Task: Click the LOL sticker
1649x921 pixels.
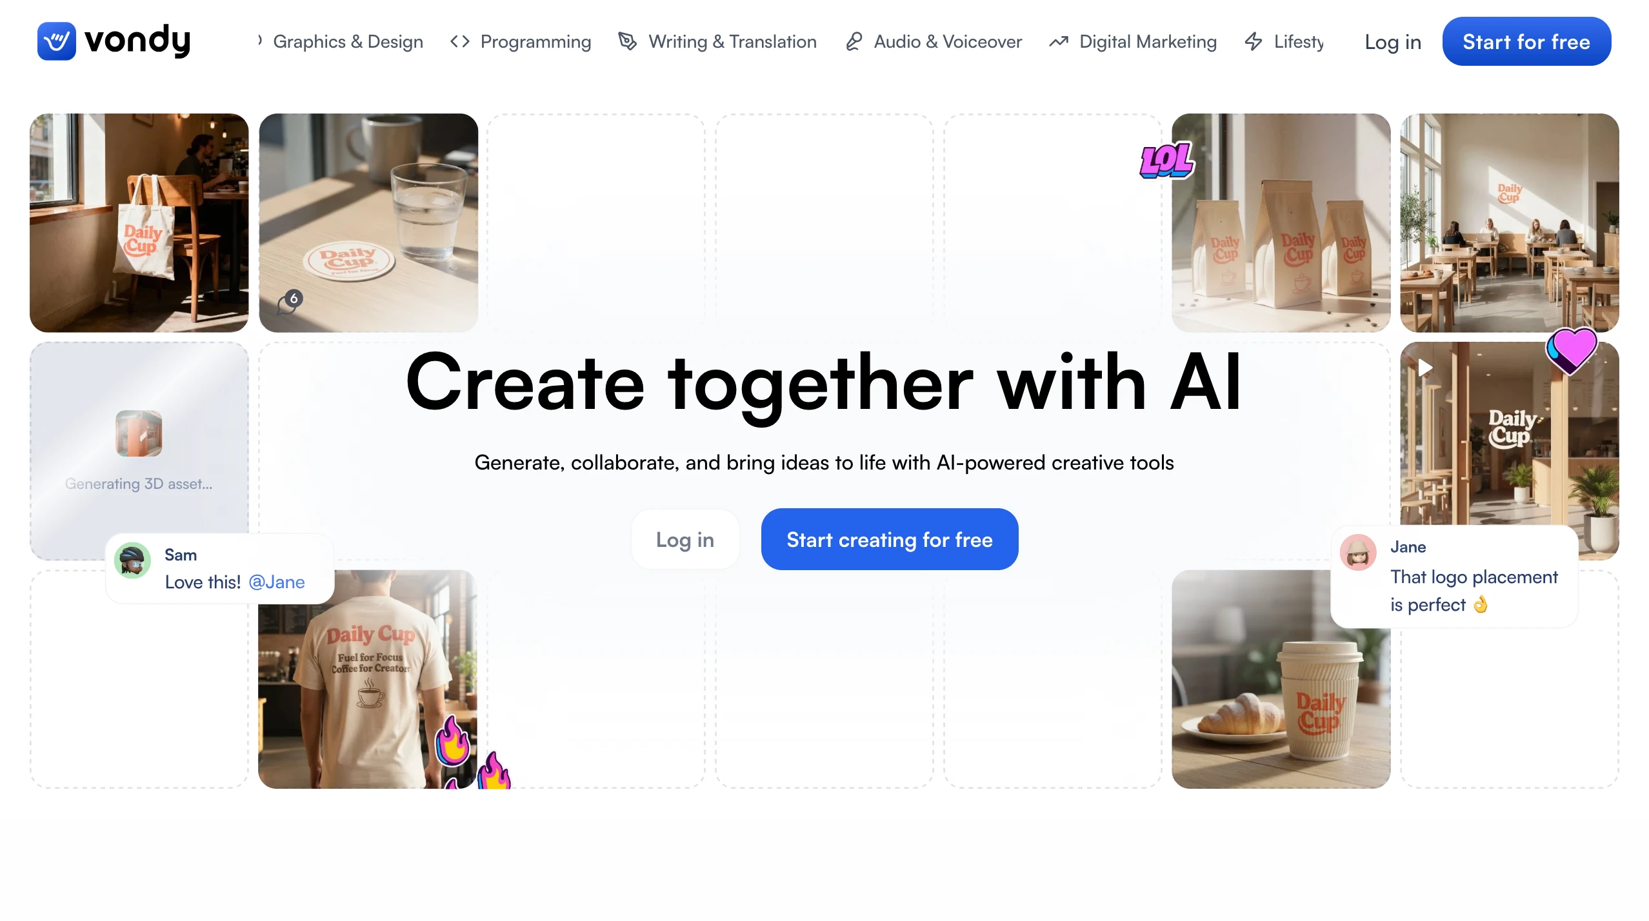Action: [1166, 161]
